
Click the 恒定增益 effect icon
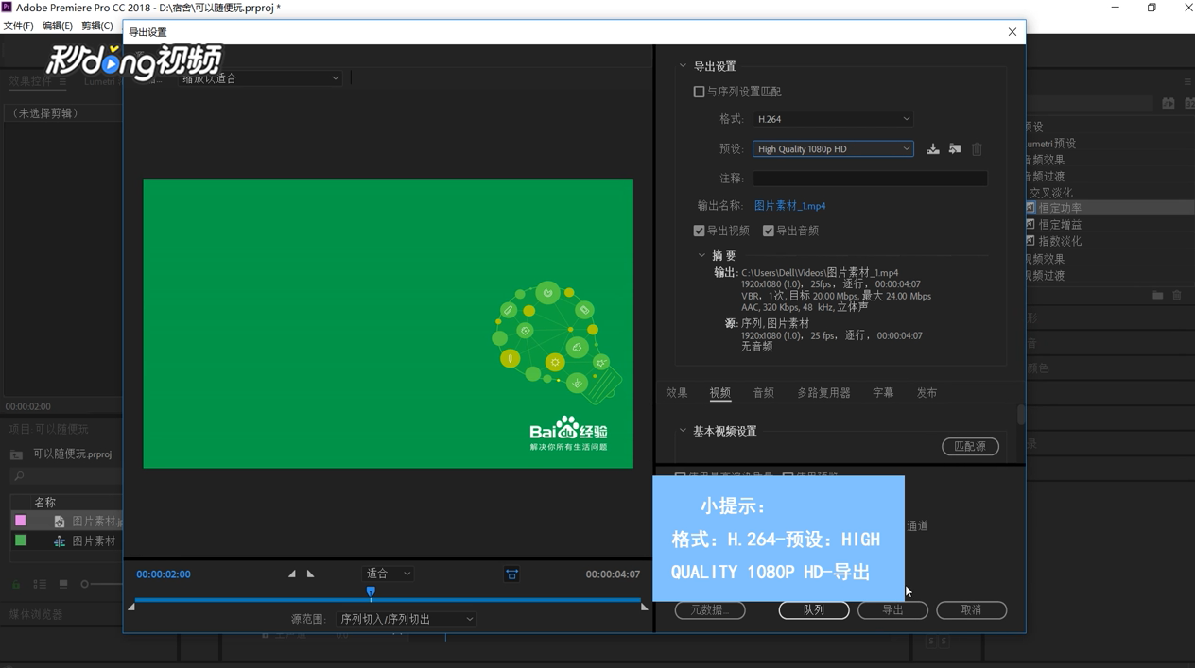[1030, 225]
